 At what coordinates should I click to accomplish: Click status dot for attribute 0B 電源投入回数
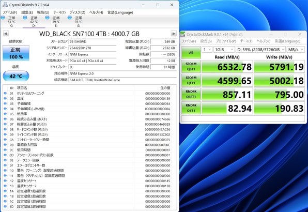point(5,145)
